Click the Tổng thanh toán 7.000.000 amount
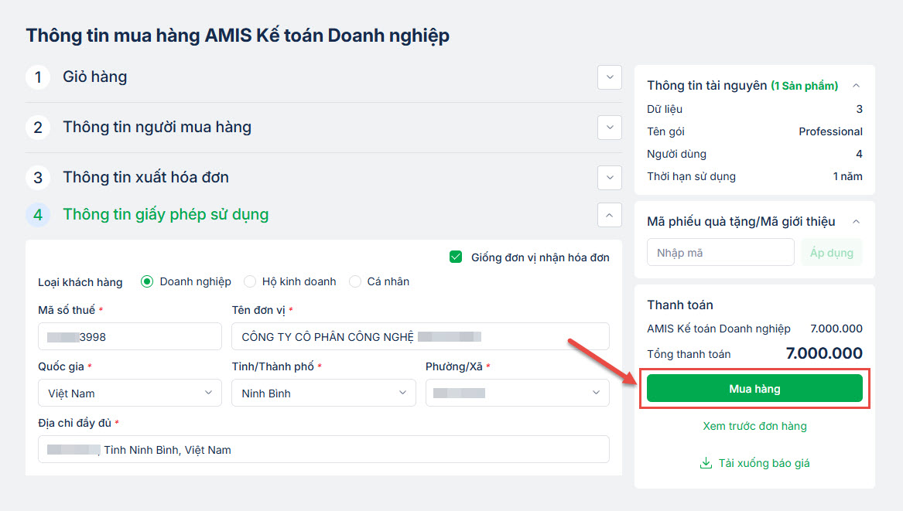 (824, 353)
